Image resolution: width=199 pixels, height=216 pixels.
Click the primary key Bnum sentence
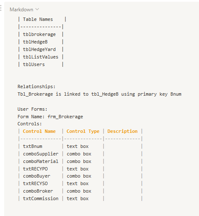point(99,94)
